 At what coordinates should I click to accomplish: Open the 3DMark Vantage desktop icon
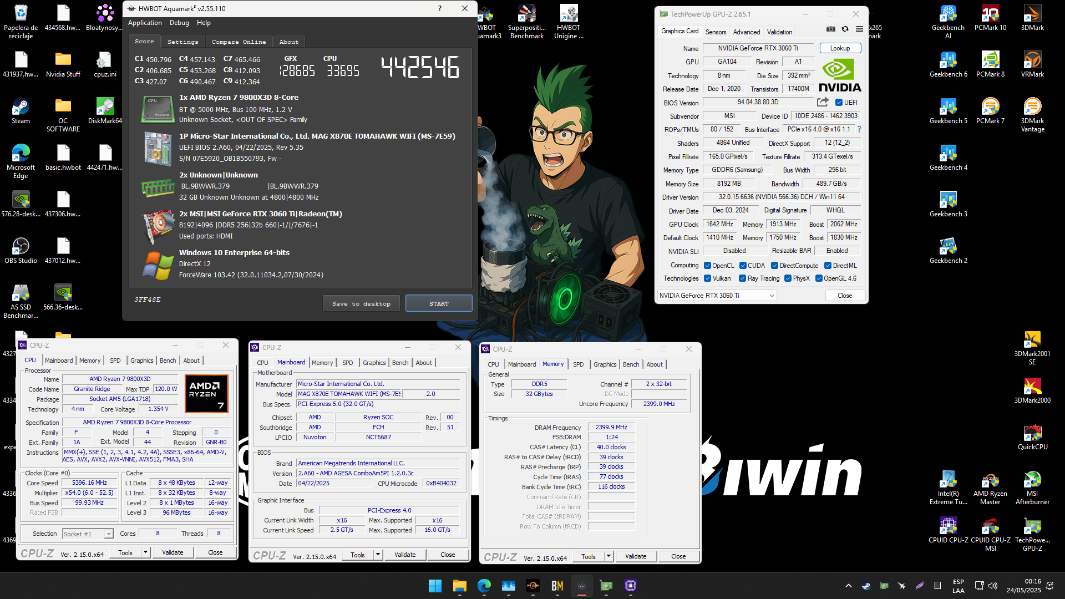(1032, 115)
